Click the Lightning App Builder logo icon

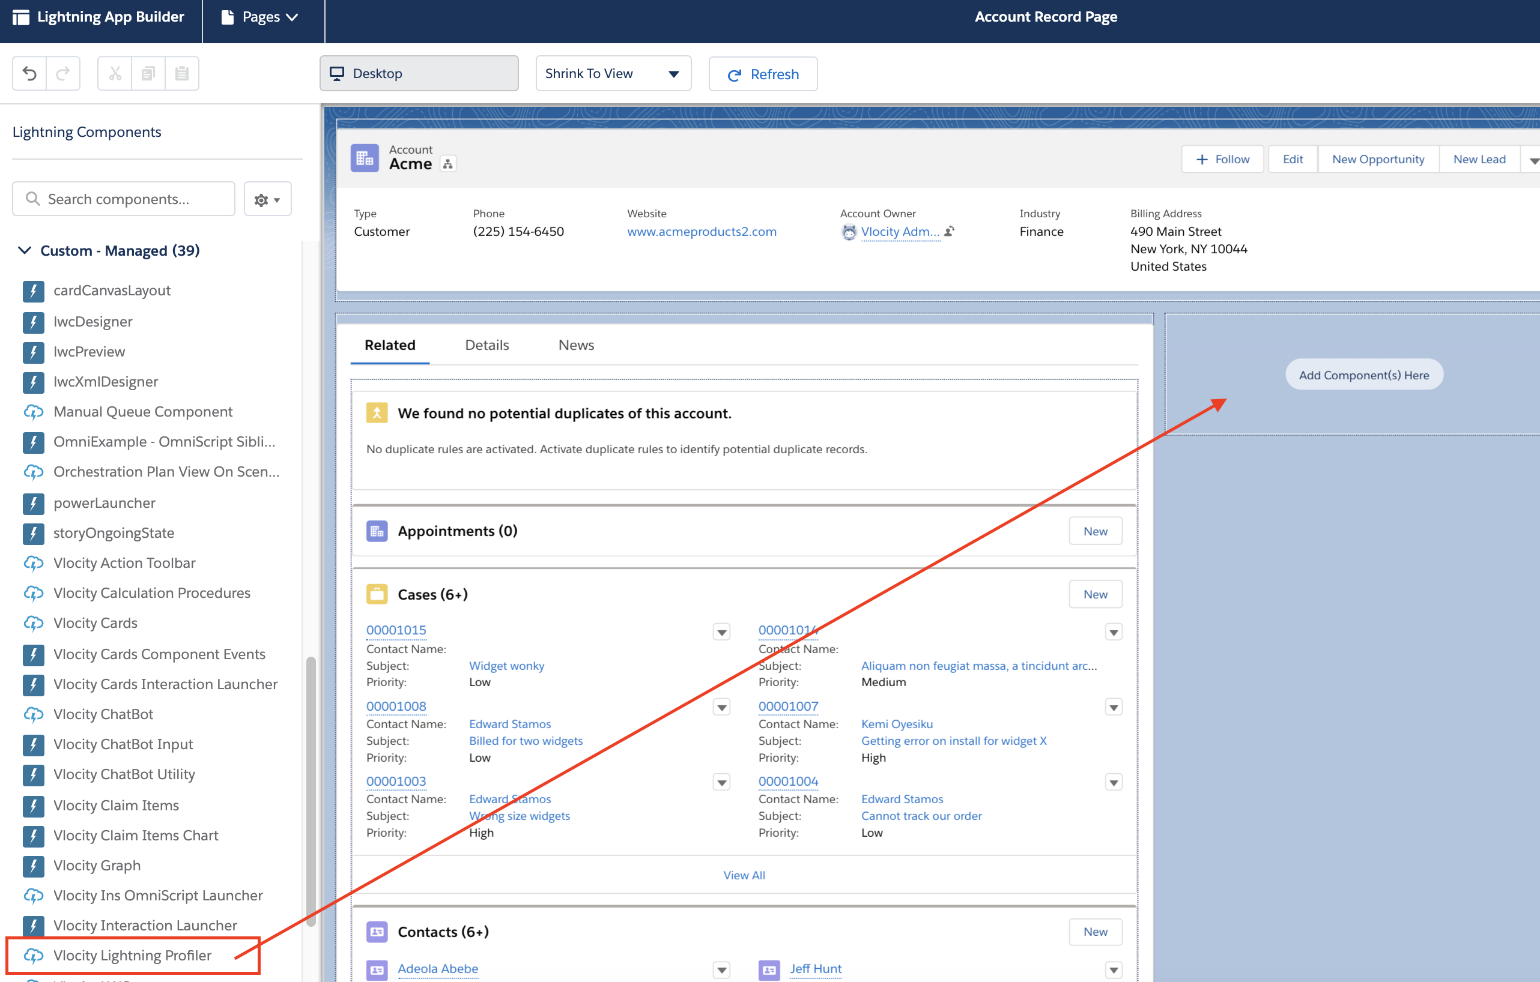pyautogui.click(x=20, y=17)
